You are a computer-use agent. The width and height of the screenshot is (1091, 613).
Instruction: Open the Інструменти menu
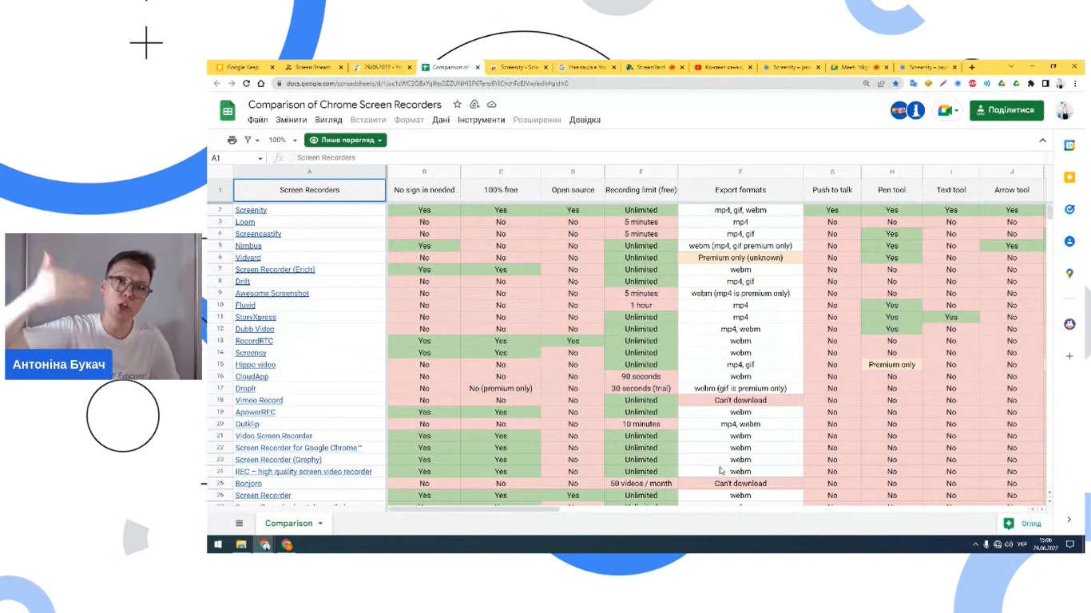click(481, 120)
